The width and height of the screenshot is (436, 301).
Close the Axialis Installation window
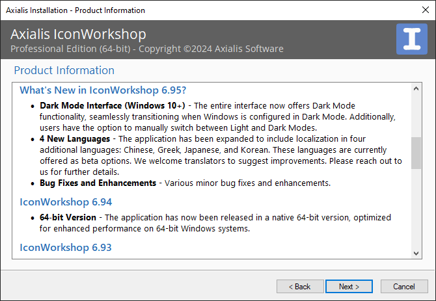(425, 10)
